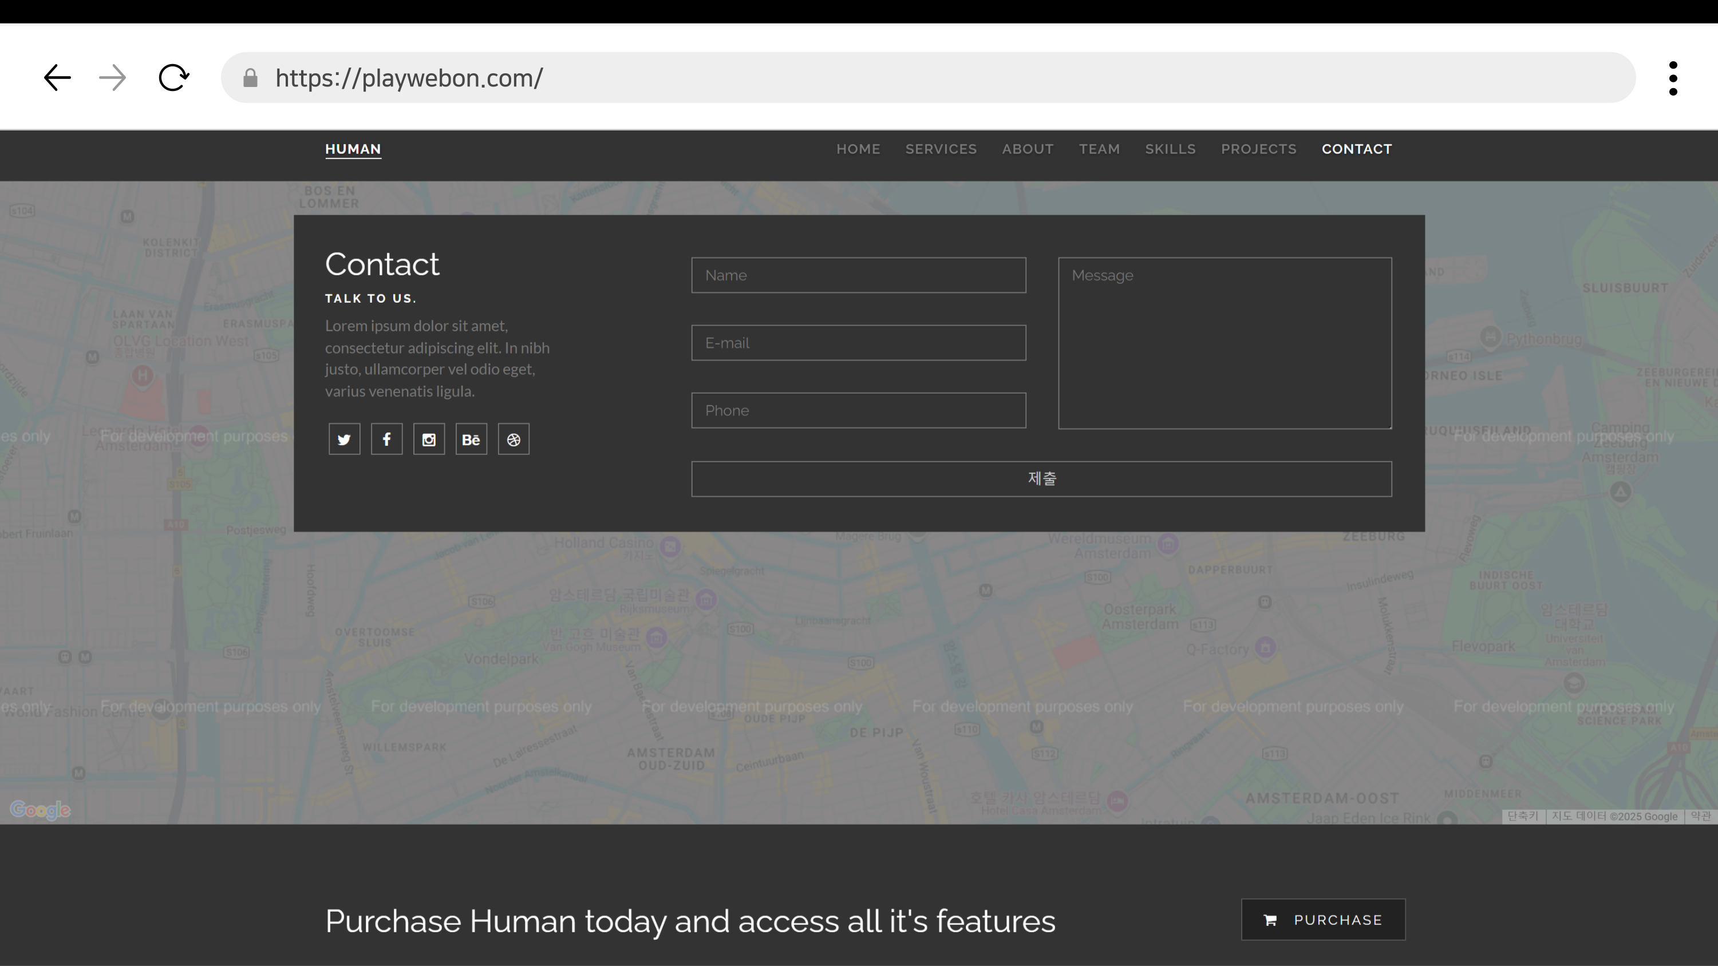The width and height of the screenshot is (1718, 966).
Task: Click the Dribbble social icon
Action: 514,440
